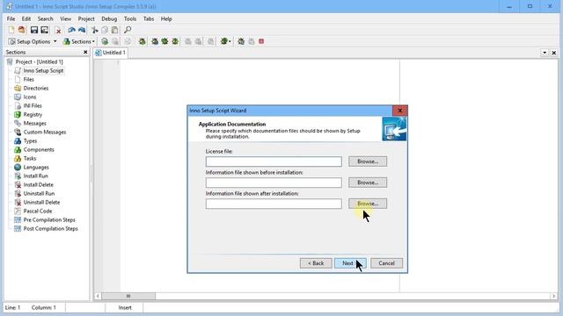Click the Close file red X icon
Image resolution: width=563 pixels, height=316 pixels.
[x=57, y=30]
